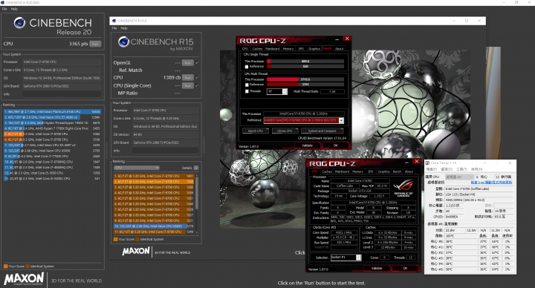535x288 pixels.
Task: Open the File menu in Cinebench R20
Action: click(4, 9)
